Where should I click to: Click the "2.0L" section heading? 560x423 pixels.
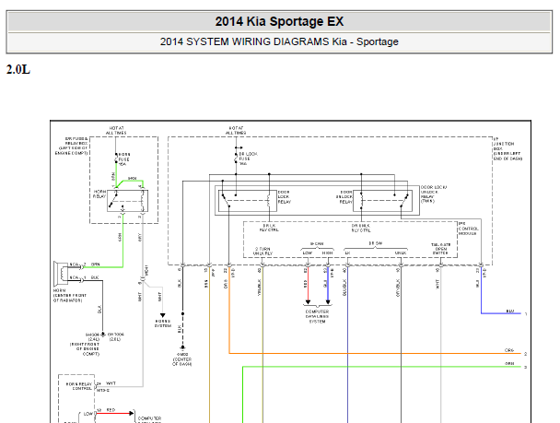coord(18,69)
